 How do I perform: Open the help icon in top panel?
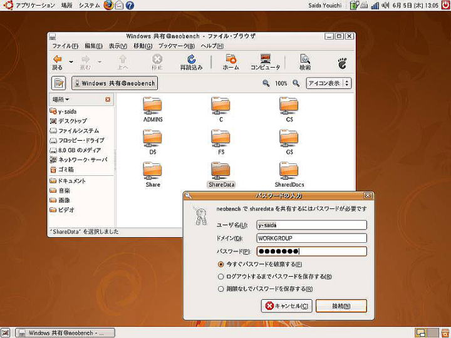point(130,5)
